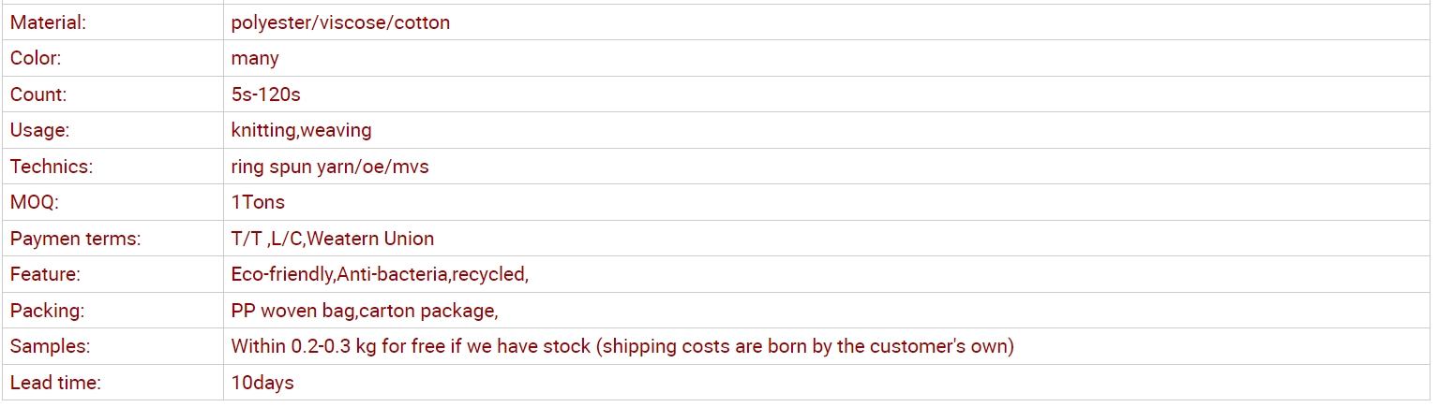Click the Color row label
The height and width of the screenshot is (407, 1438).
36,58
